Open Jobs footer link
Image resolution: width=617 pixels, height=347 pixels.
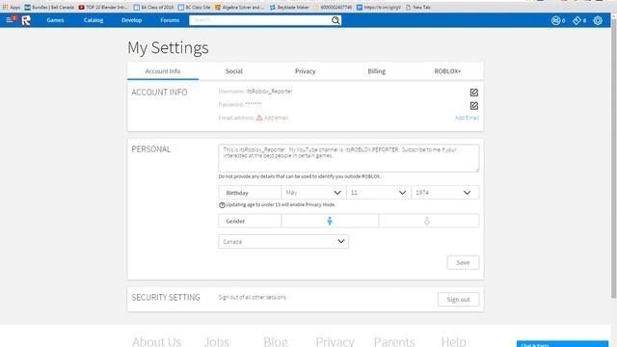coord(216,341)
